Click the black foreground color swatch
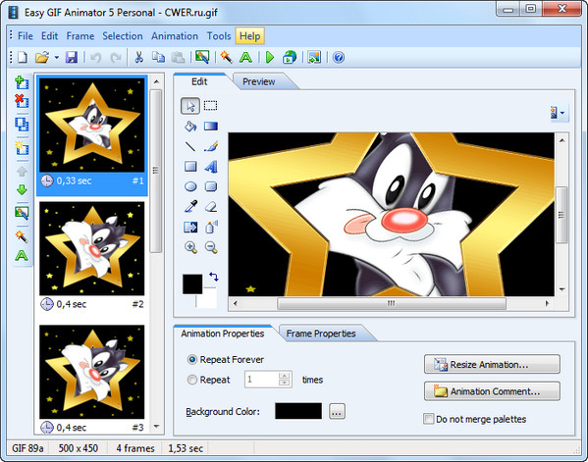The height and width of the screenshot is (462, 588). pyautogui.click(x=192, y=283)
